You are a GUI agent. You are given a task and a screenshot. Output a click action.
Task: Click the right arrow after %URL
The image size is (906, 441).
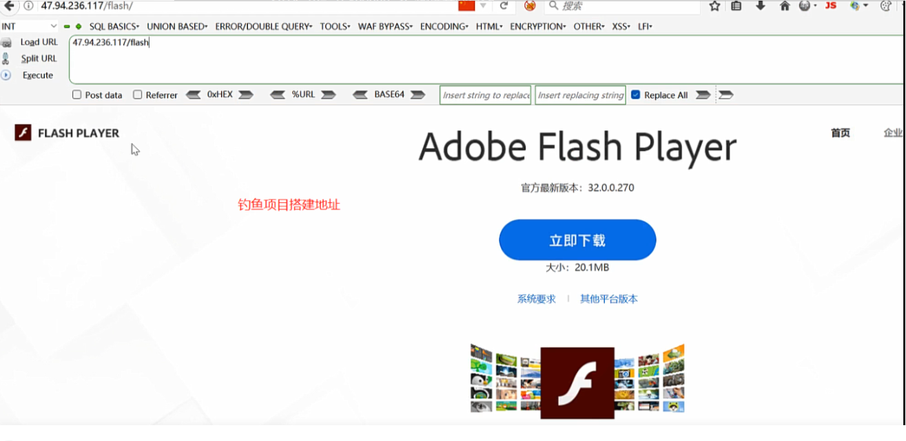tap(329, 95)
